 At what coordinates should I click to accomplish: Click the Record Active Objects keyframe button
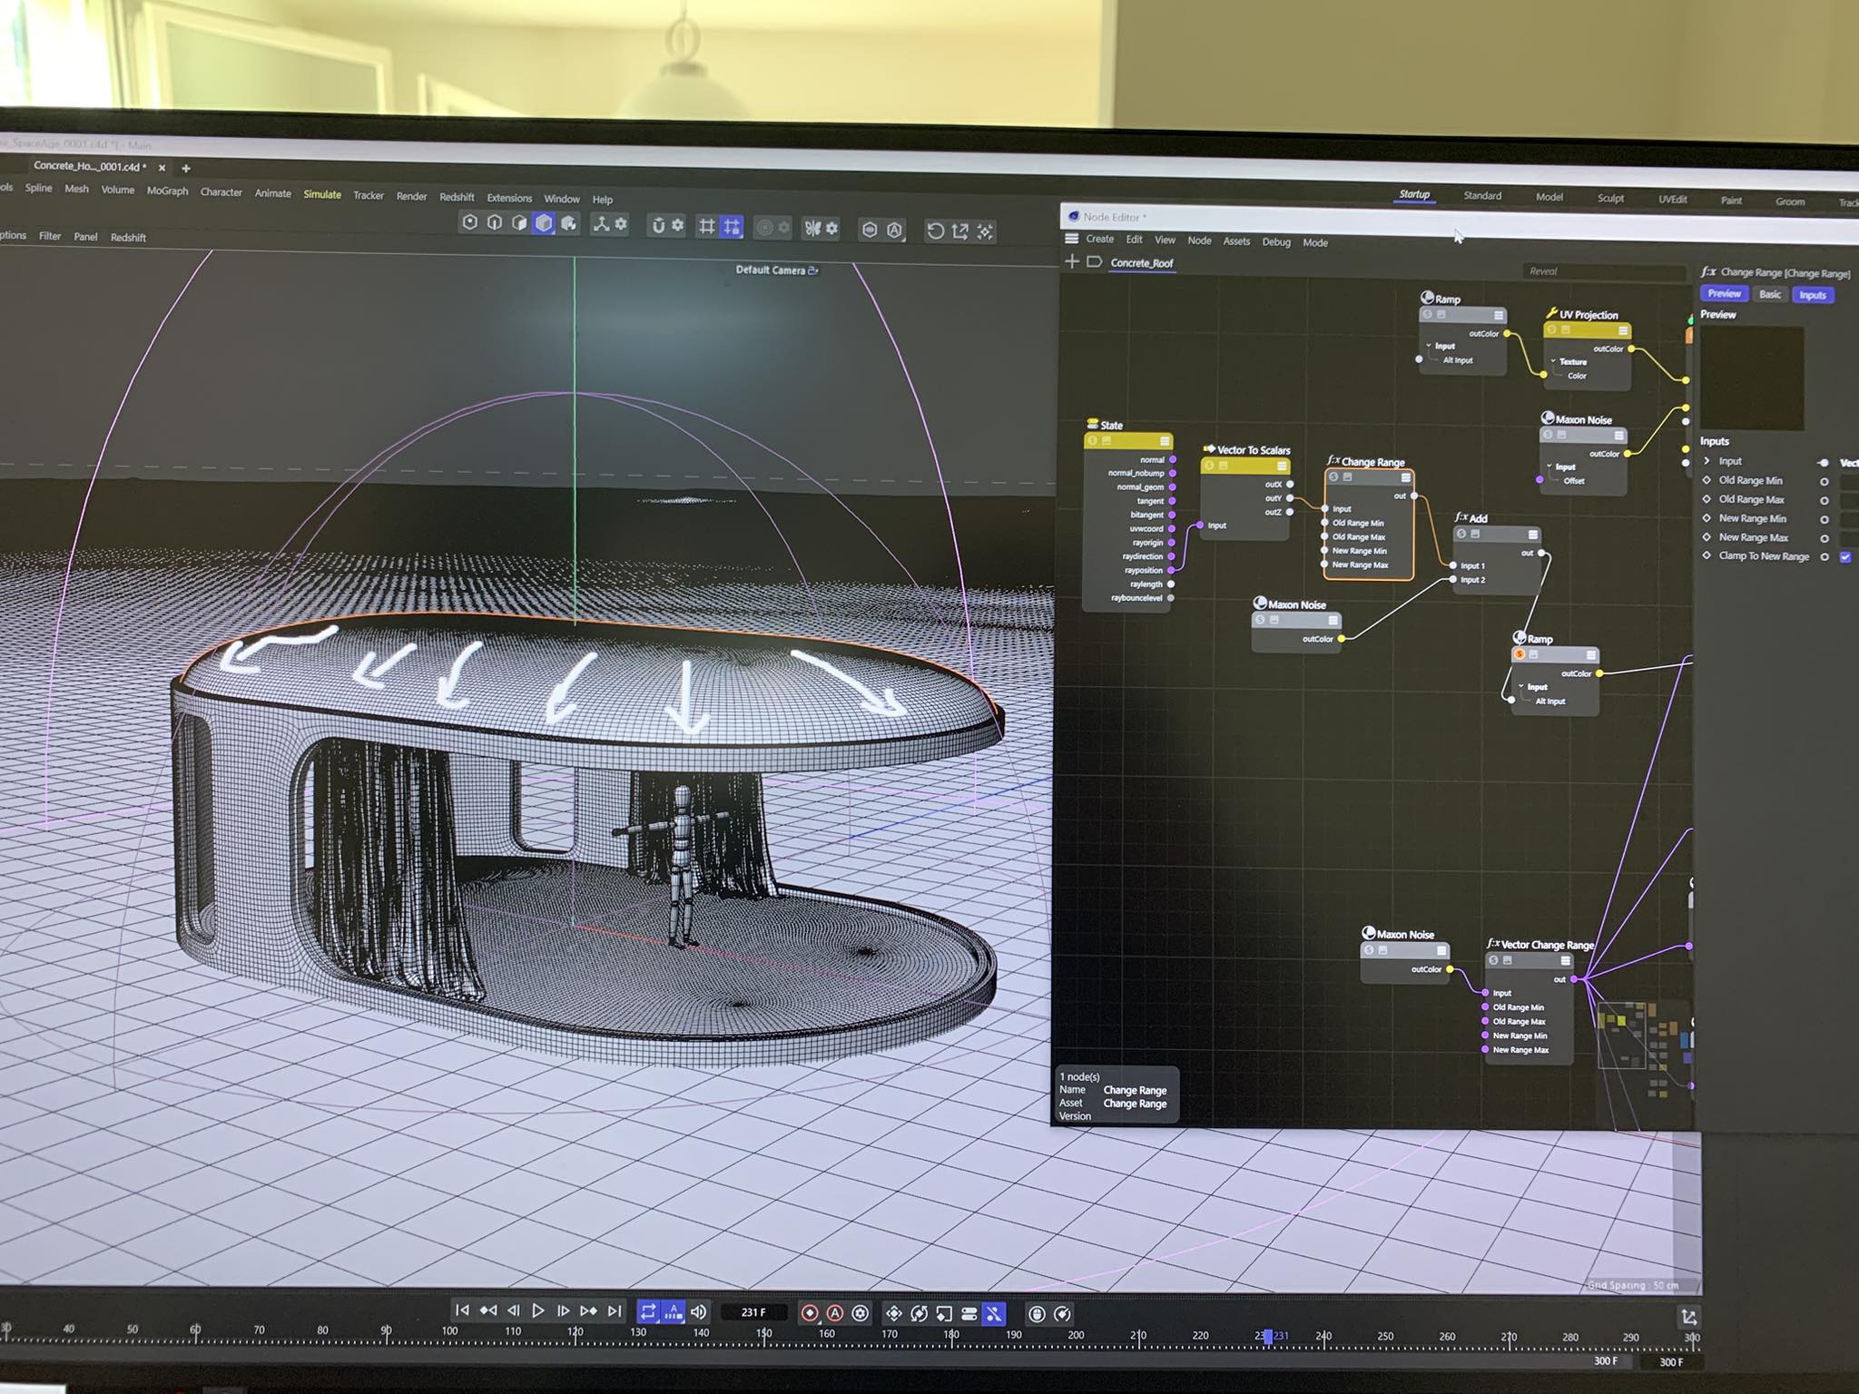coord(810,1312)
